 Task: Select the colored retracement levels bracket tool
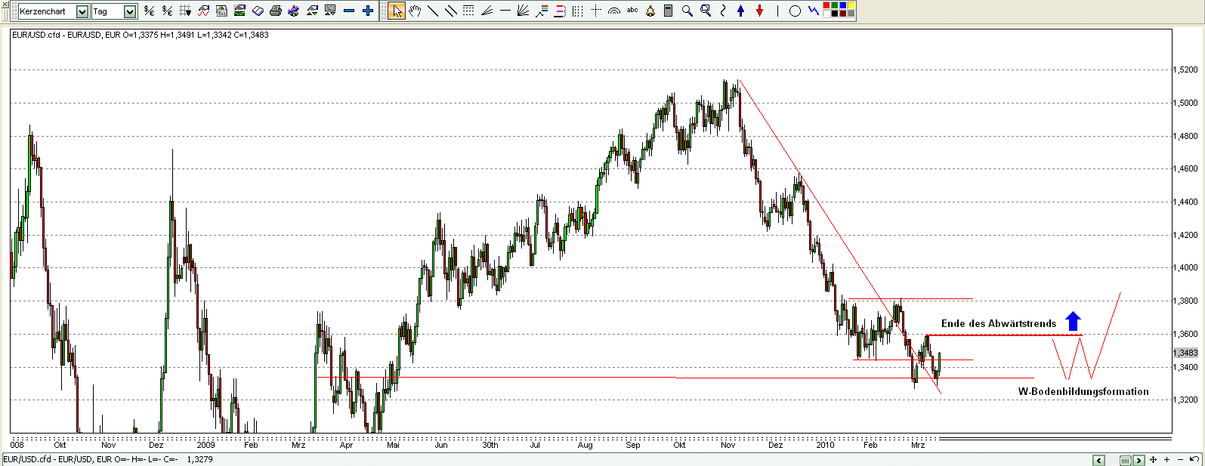(x=559, y=11)
